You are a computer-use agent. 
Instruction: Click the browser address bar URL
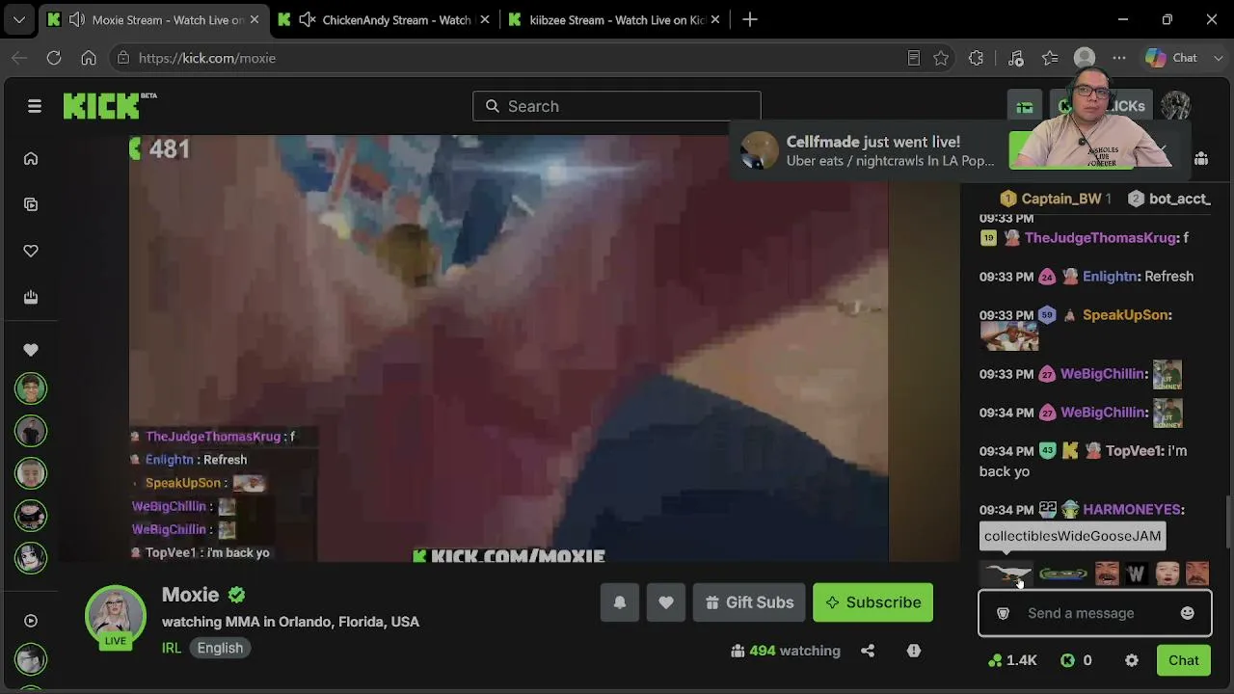tap(207, 58)
